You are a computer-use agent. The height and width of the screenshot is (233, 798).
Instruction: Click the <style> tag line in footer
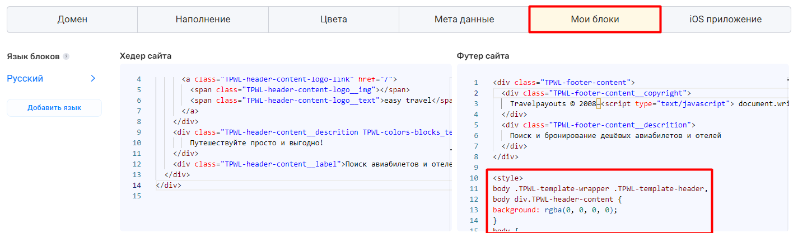(x=508, y=178)
